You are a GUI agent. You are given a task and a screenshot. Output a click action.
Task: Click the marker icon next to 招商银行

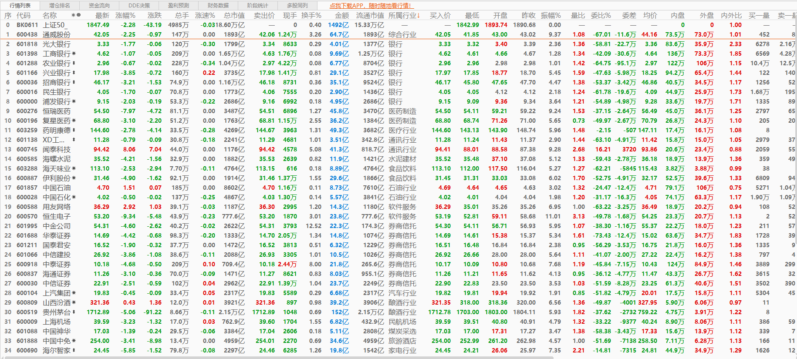coord(74,82)
